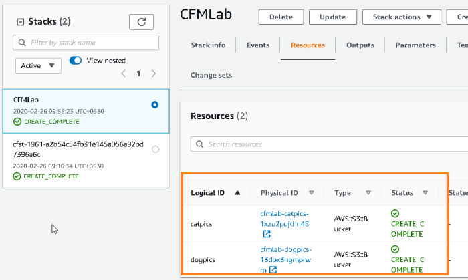Sort by Type column dropdown arrow
The image size is (468, 280).
[368, 193]
